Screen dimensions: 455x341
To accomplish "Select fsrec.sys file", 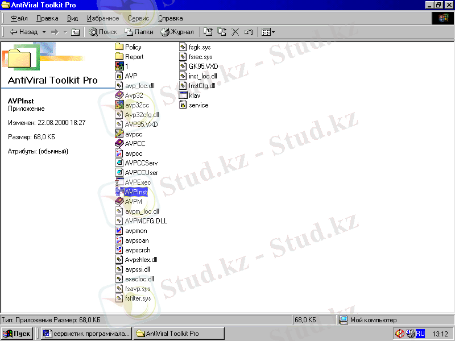I will (196, 57).
